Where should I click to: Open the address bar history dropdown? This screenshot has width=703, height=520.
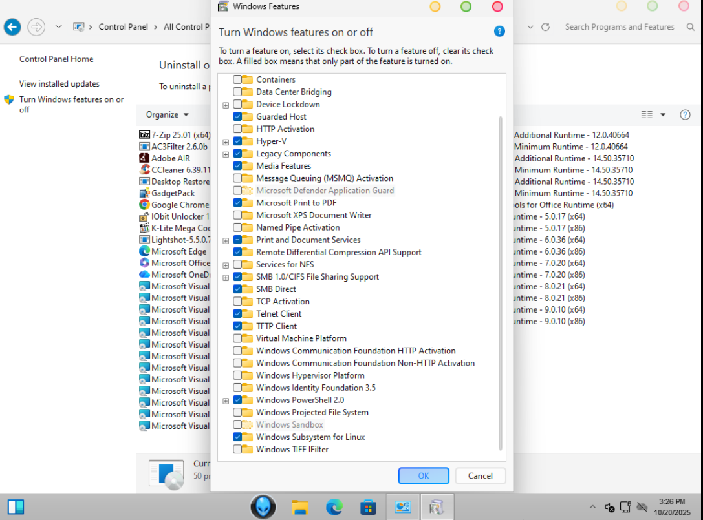530,27
